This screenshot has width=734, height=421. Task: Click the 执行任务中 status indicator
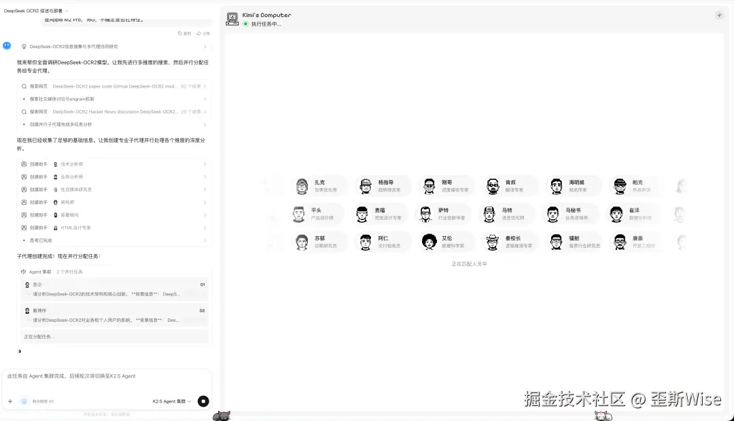point(262,24)
